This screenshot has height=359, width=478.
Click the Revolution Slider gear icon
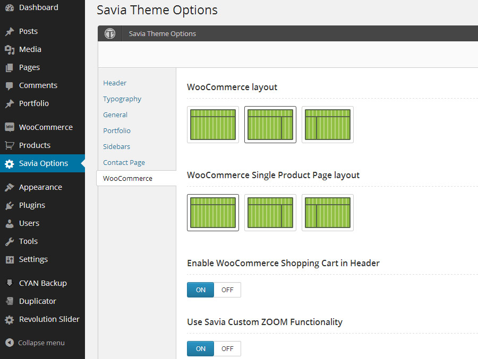pyautogui.click(x=9, y=319)
